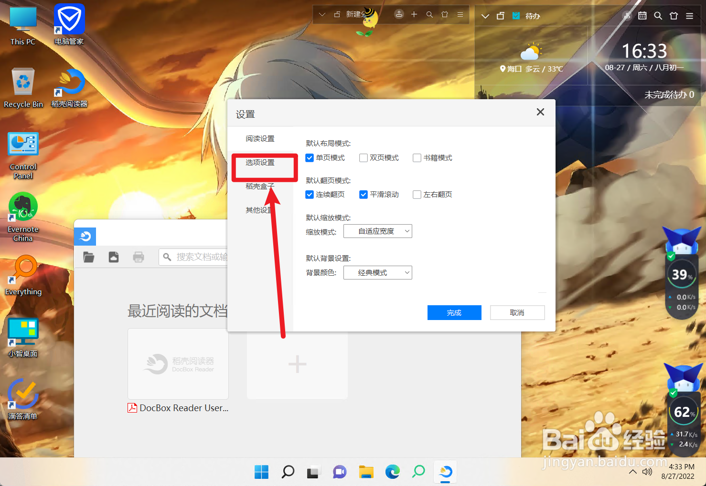The width and height of the screenshot is (706, 486).
Task: Expand the 背景颜色 dropdown
Action: click(378, 273)
